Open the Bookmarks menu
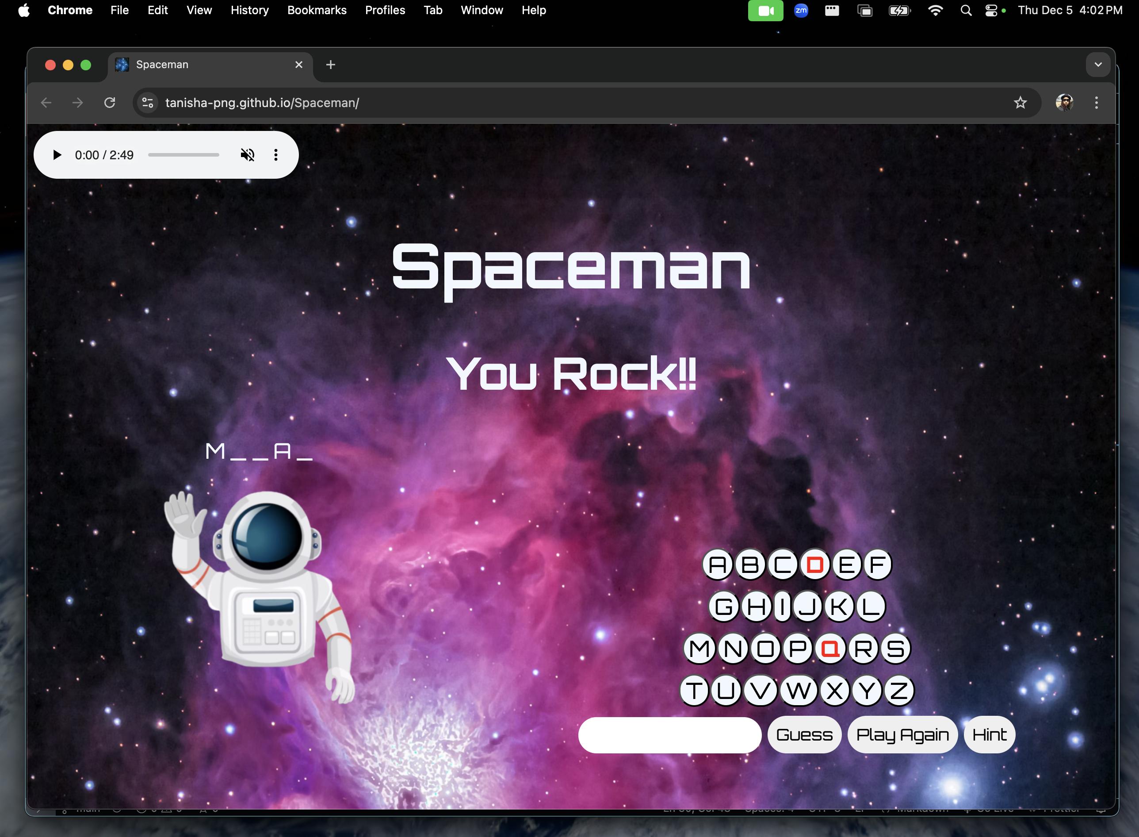1139x837 pixels. tap(317, 10)
